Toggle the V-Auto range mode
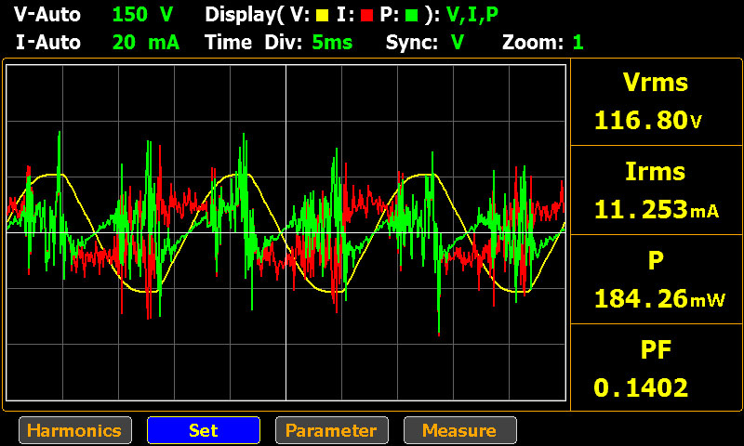 (x=47, y=15)
